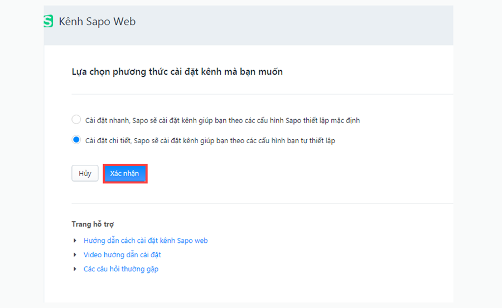
Task: Expand arrow beside 'Các câu hỏi thường gặp'
Action: (75, 269)
